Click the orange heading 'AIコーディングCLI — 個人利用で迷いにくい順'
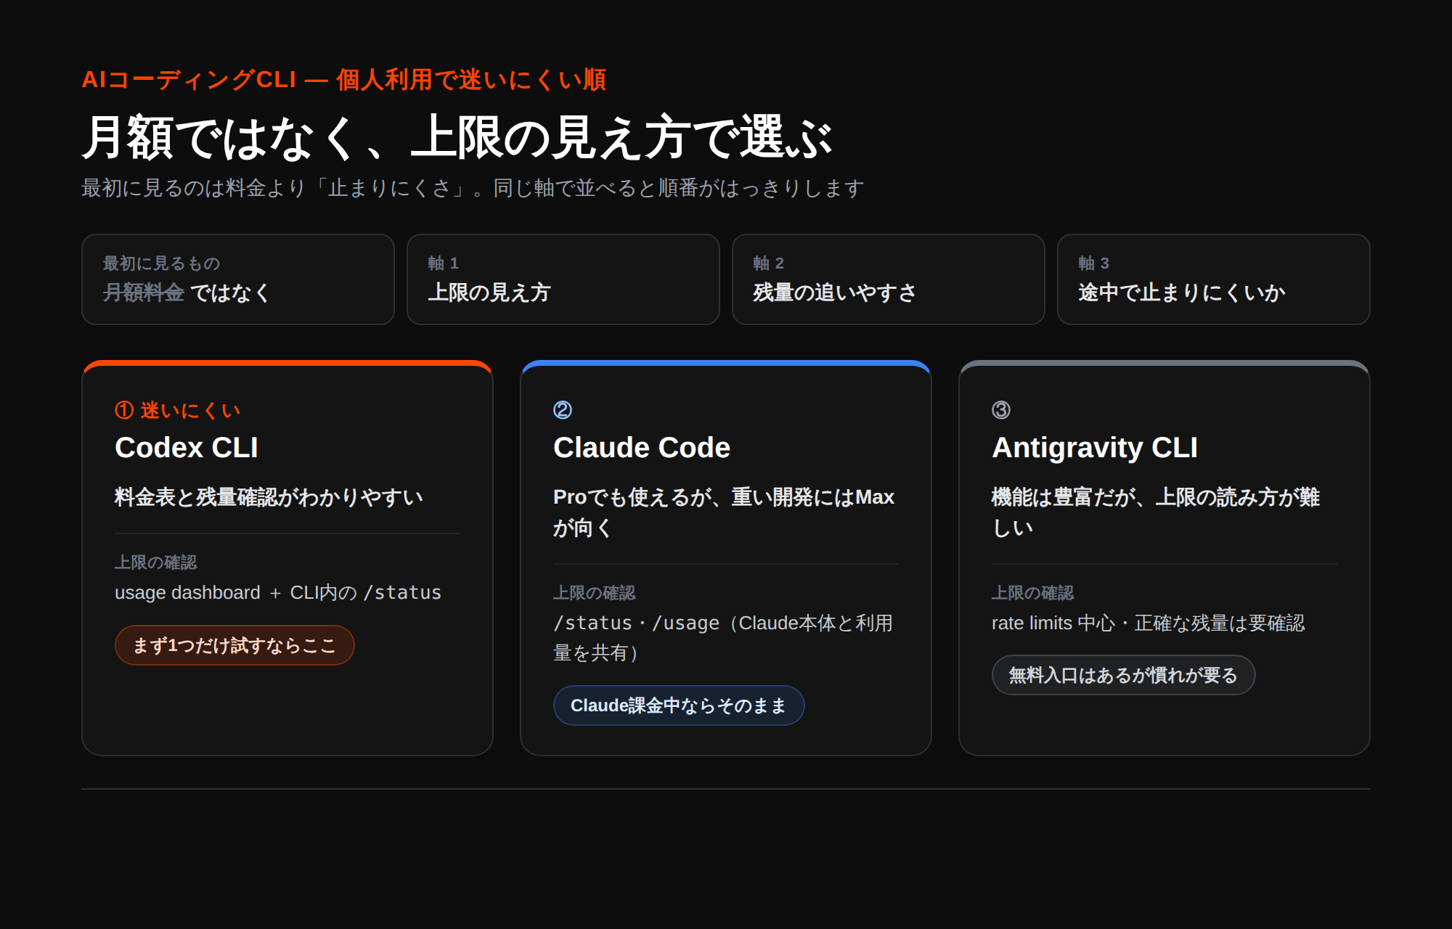This screenshot has width=1452, height=929. (343, 79)
